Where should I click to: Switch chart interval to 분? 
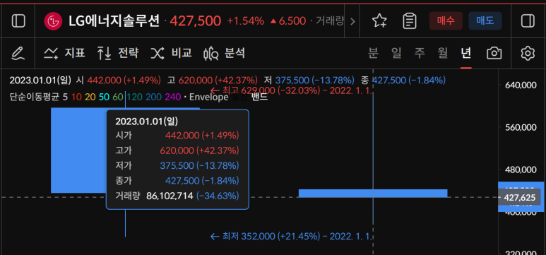373,53
